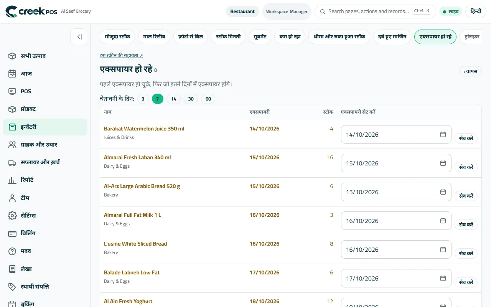Image resolution: width=491 pixels, height=307 pixels.
Task: Click the सप्लायर और ख़र्च truck icon
Action: click(12, 162)
